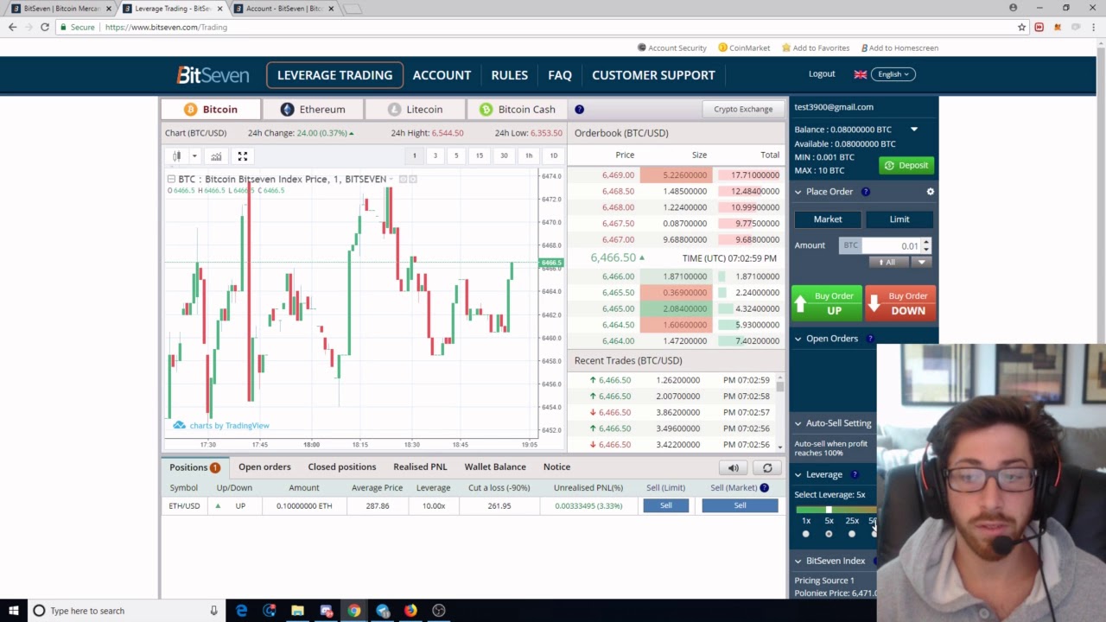Viewport: 1106px width, 622px height.
Task: Open the chart indicators icon
Action: point(216,155)
